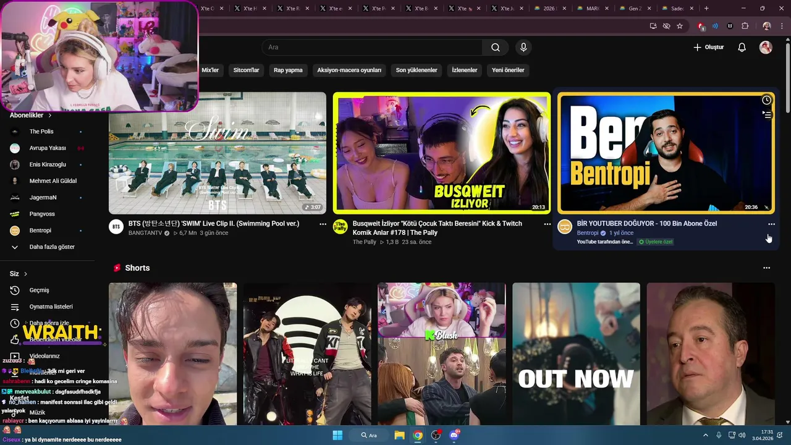
Task: Start voice search with microphone icon
Action: pos(523,48)
